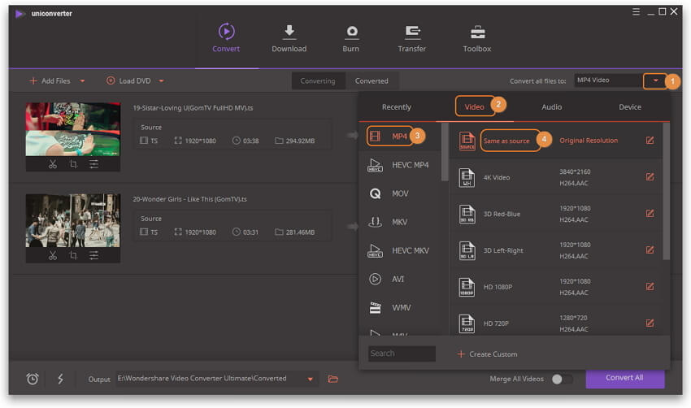The height and width of the screenshot is (408, 691).
Task: Click crop icon under second video
Action: pos(73,255)
